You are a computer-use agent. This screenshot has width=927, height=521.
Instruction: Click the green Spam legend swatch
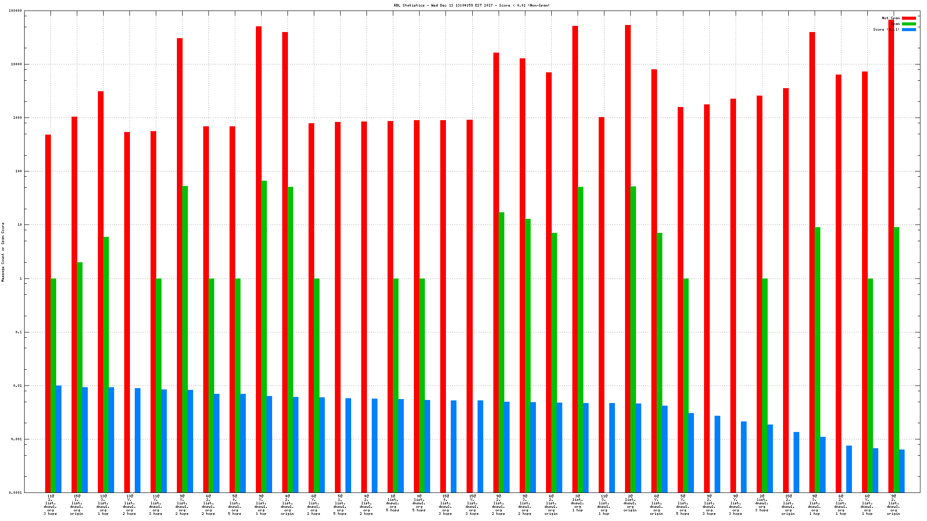click(909, 24)
